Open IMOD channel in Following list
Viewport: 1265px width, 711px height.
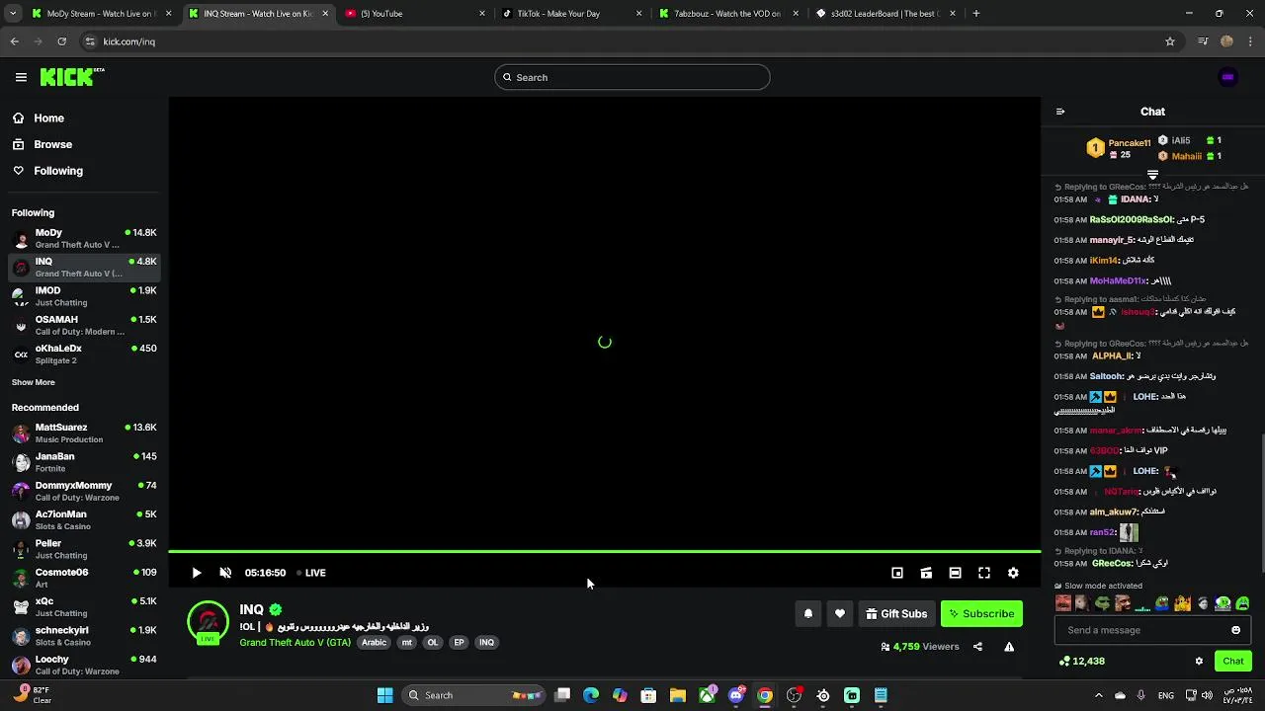(84, 296)
